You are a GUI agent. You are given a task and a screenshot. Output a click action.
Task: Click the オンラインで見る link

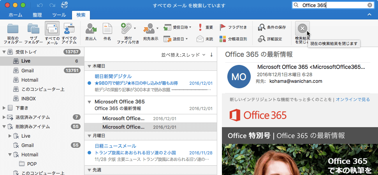pos(353,99)
